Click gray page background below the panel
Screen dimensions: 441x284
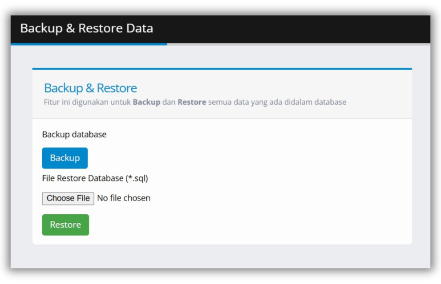tap(220, 257)
